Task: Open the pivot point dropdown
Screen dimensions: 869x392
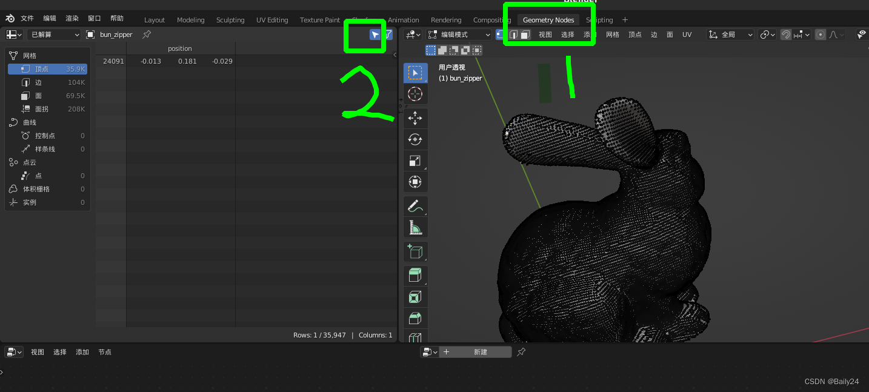Action: coord(768,35)
